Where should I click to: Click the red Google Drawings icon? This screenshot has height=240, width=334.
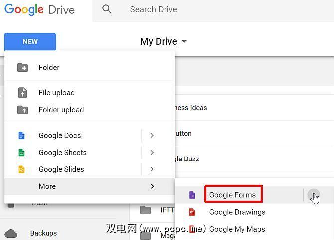pyautogui.click(x=192, y=212)
